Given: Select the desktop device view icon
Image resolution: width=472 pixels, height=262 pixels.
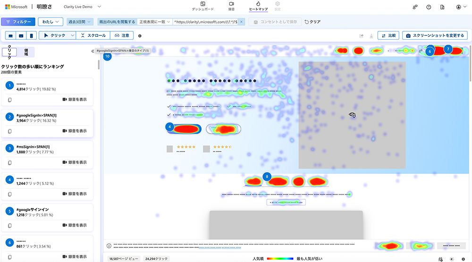Looking at the screenshot, I should coord(10,35).
